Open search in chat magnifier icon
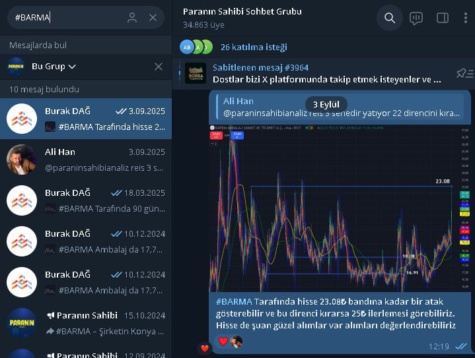 pyautogui.click(x=390, y=18)
